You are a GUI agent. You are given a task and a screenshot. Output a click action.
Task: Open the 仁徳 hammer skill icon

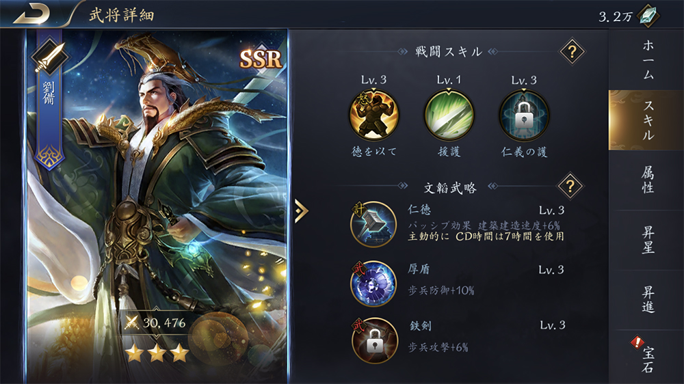pyautogui.click(x=373, y=225)
